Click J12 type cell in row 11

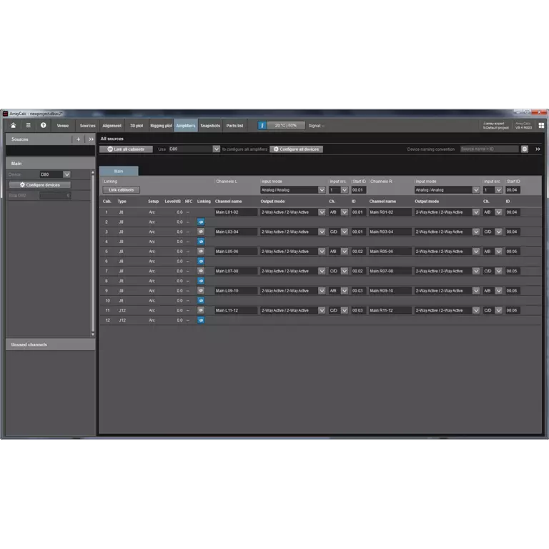click(122, 310)
